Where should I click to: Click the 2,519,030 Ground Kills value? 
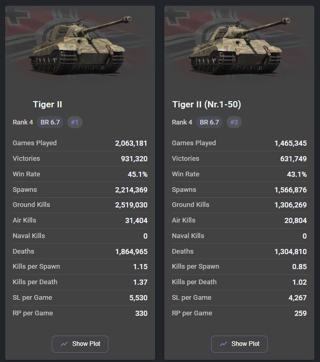pyautogui.click(x=131, y=205)
